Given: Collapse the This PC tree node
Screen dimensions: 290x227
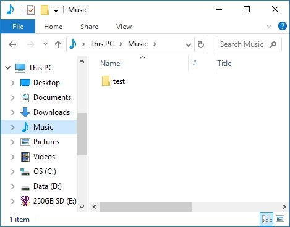Looking at the screenshot, I should pyautogui.click(x=7, y=67).
